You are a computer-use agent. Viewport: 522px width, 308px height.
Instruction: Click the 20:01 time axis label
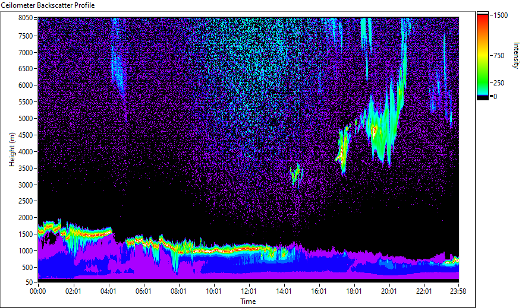[x=389, y=291]
